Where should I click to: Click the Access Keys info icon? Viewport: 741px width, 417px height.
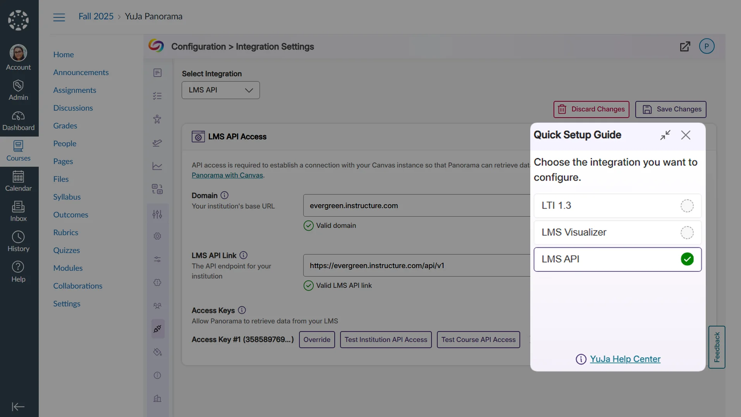coord(242,310)
